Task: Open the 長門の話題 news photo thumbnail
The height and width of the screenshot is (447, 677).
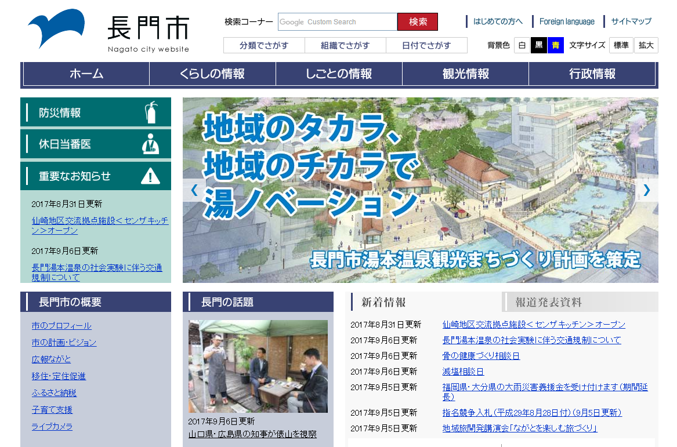Action: 258,366
